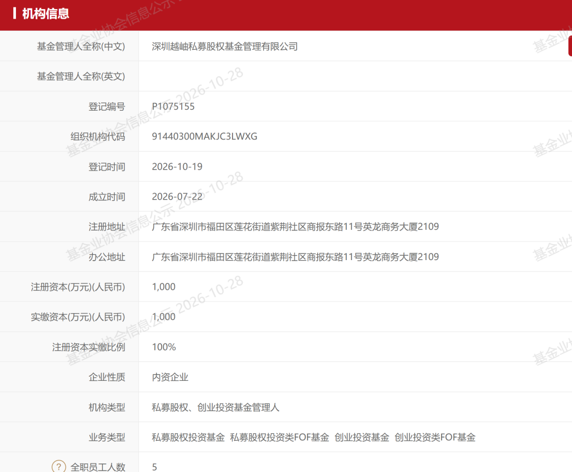This screenshot has height=472, width=572.
Task: Select 1,000 in the 注册资本(万元) row
Action: [164, 287]
